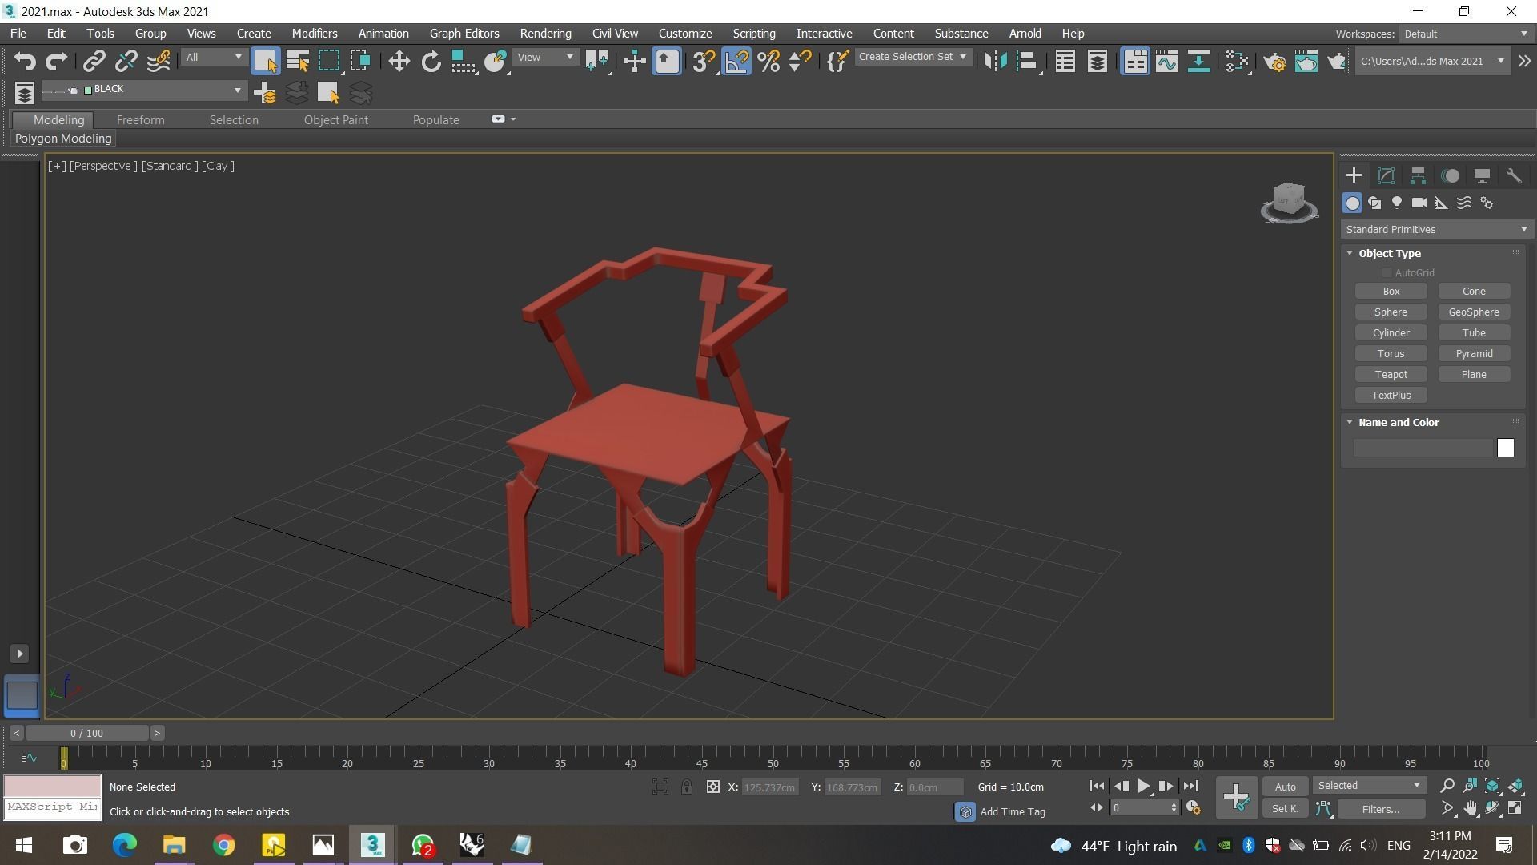
Task: Click the object color swatch
Action: [x=1505, y=449]
